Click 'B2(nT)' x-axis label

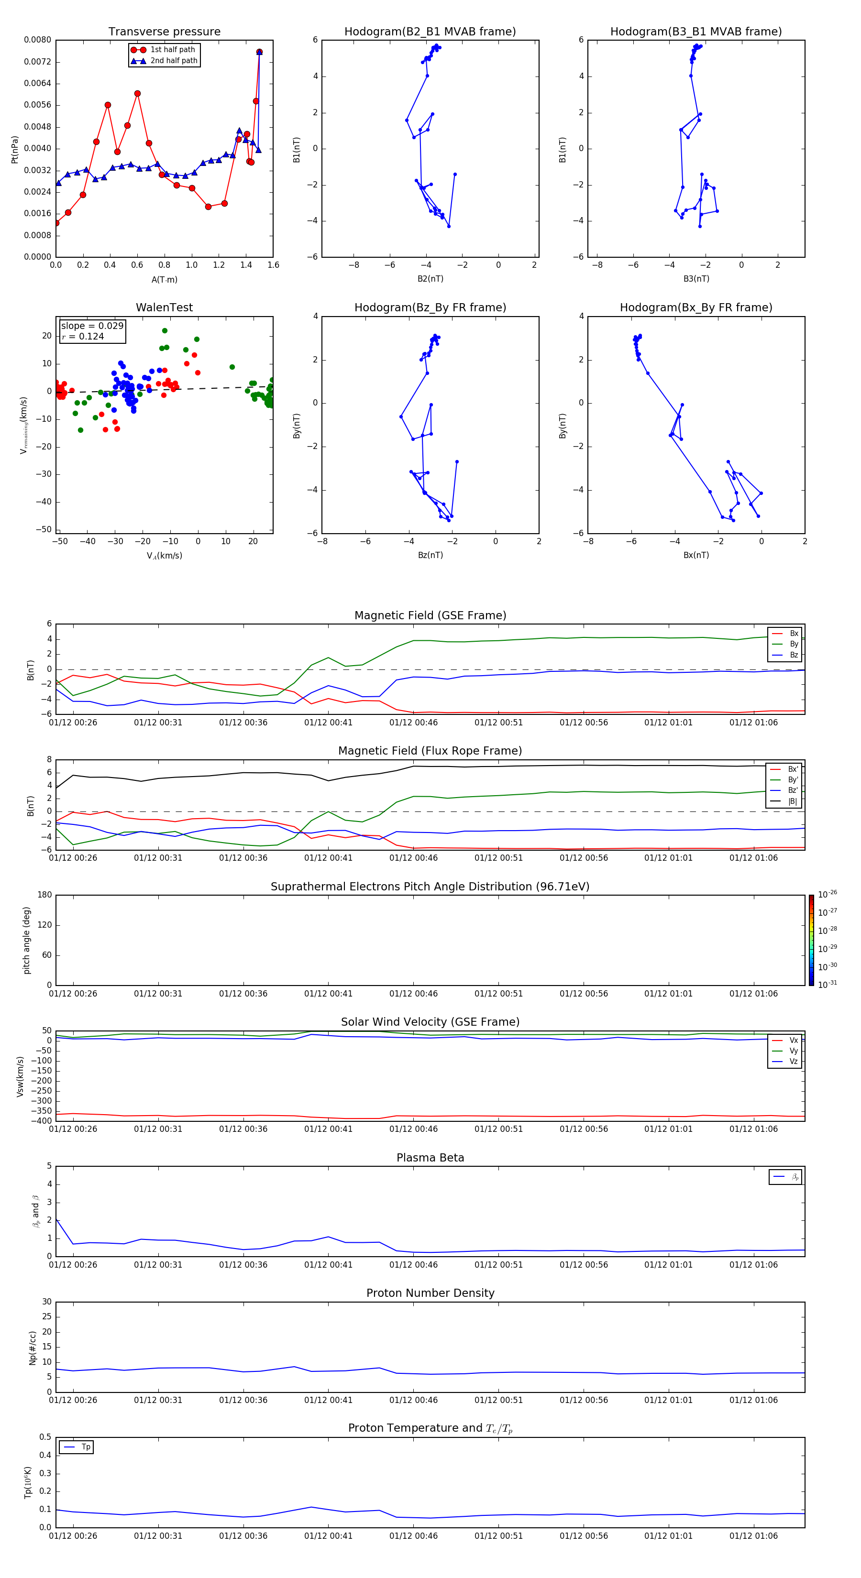point(430,279)
